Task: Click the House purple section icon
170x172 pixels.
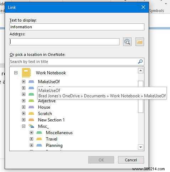Action: coord(31,107)
